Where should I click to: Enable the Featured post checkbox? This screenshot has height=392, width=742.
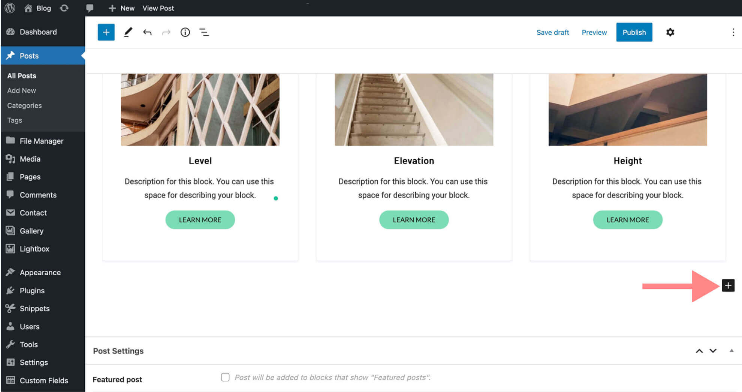point(225,377)
